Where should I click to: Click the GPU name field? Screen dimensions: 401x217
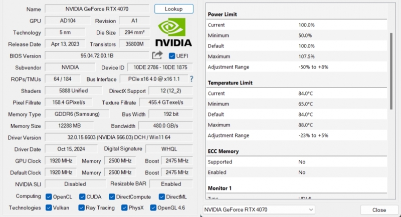[97, 9]
